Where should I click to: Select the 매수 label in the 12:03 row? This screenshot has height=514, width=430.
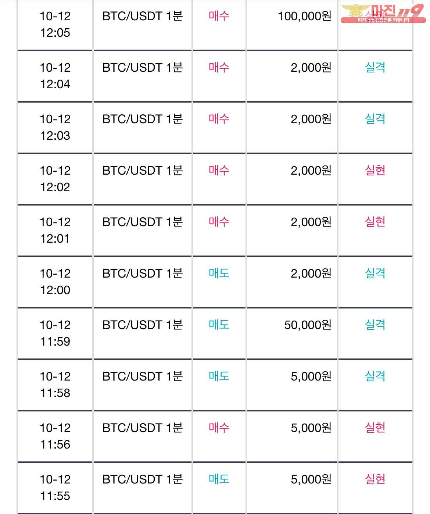(x=219, y=119)
